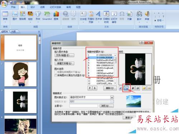This screenshot has height=134, width=179.
Task: Click the SmartArt icon in the ribbon
Action: coord(47,15)
